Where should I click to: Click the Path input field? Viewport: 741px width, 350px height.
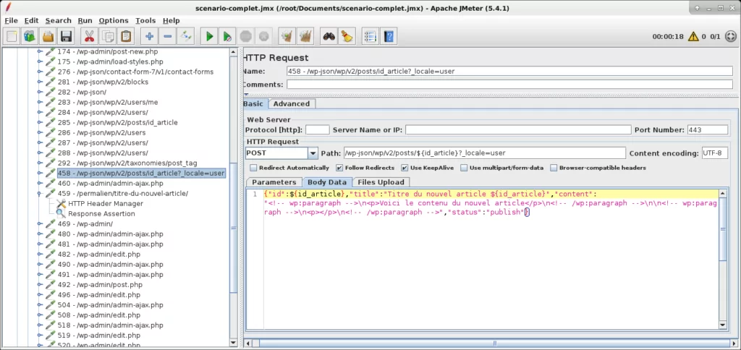[x=484, y=153]
